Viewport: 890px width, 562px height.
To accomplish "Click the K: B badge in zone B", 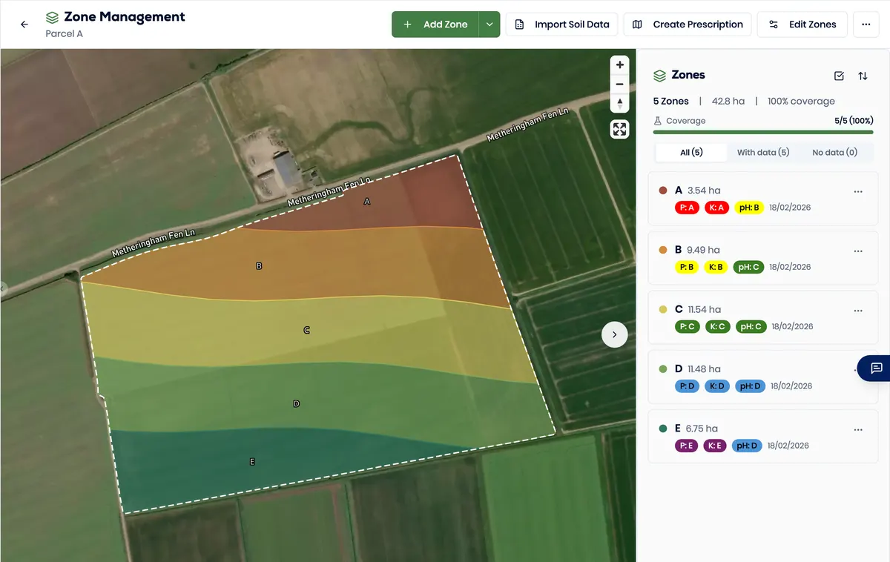I will tap(716, 267).
